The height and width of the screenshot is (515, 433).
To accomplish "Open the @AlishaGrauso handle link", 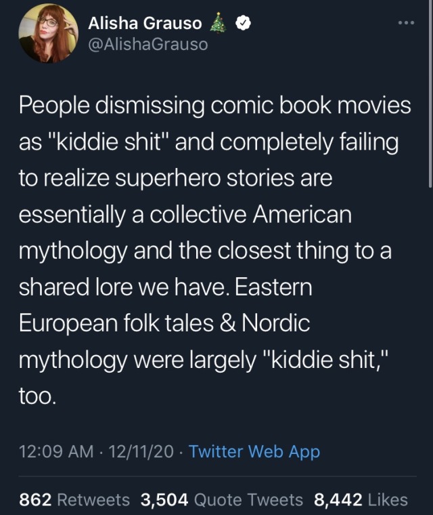I will click(x=148, y=44).
